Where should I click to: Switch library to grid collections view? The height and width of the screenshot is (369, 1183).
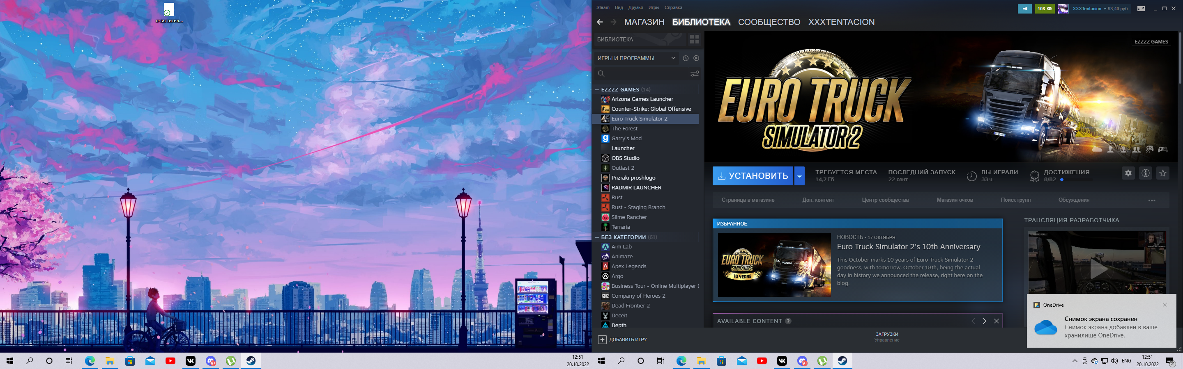click(x=694, y=39)
